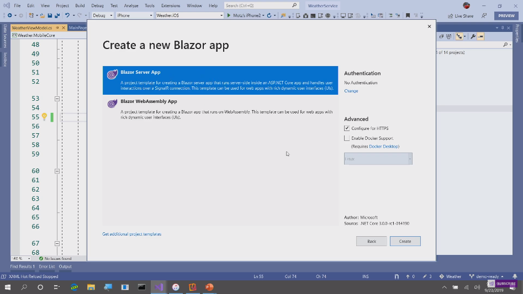523x294 pixels.
Task: Select the Blazor WebAssembly App template icon
Action: (112, 104)
